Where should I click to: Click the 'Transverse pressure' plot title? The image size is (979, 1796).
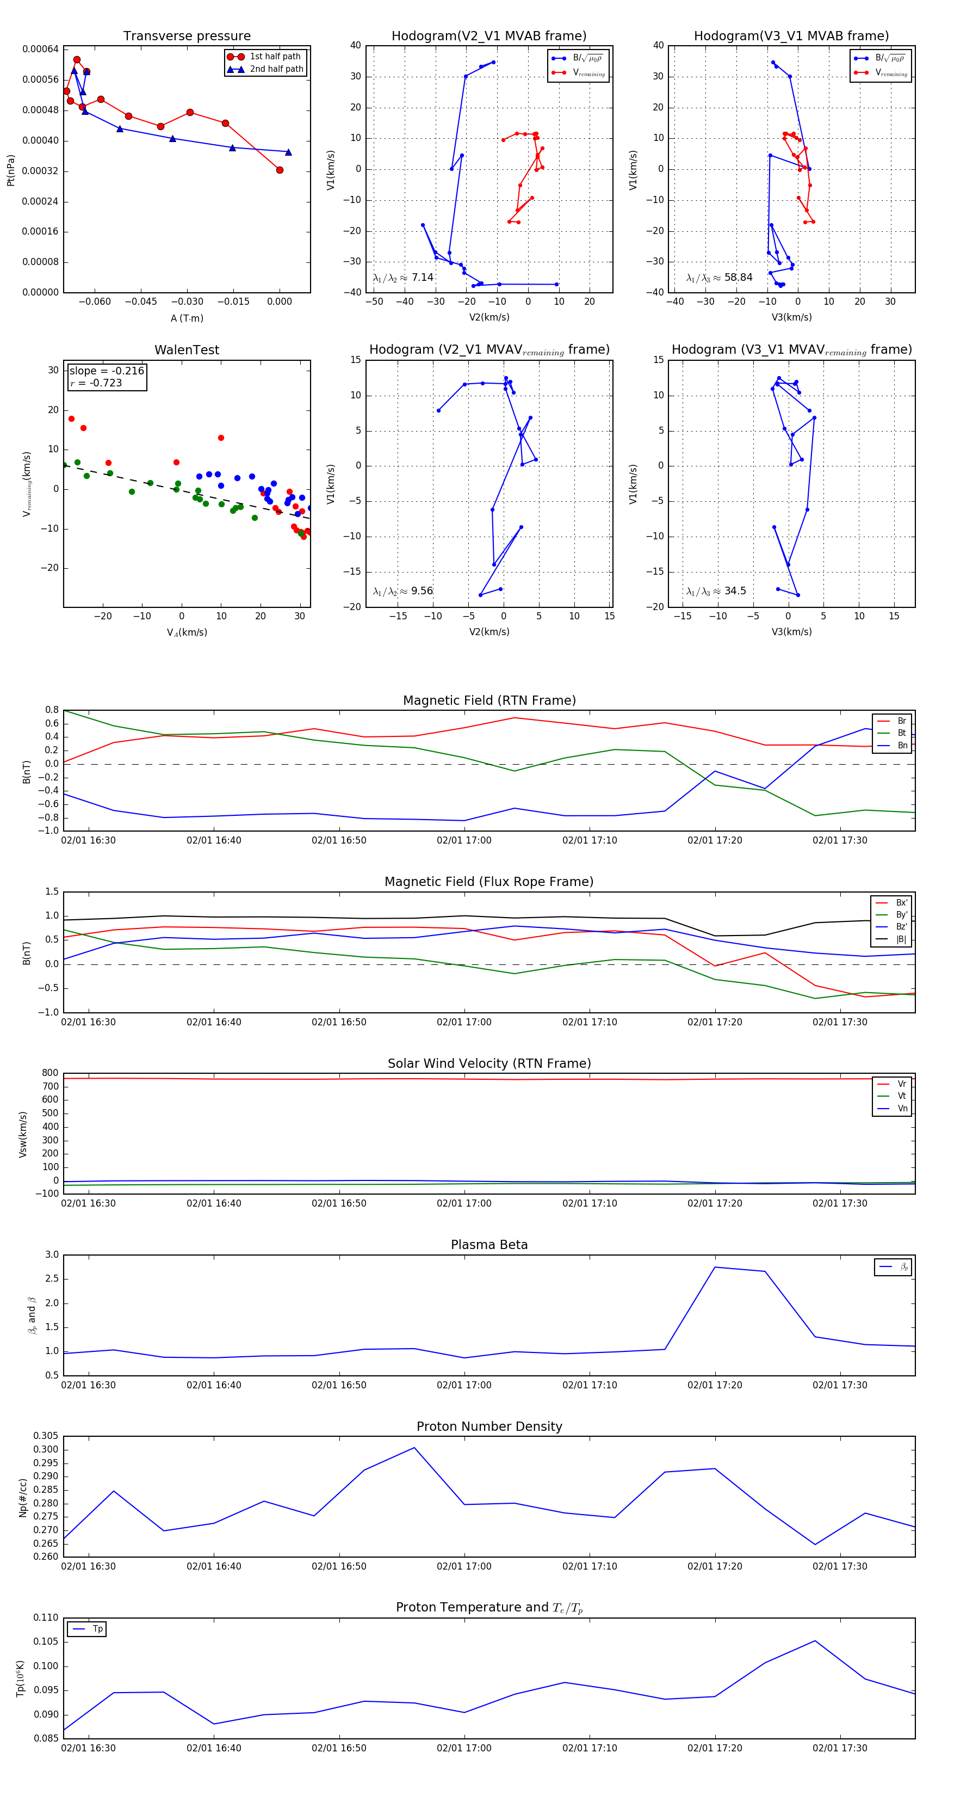(187, 36)
